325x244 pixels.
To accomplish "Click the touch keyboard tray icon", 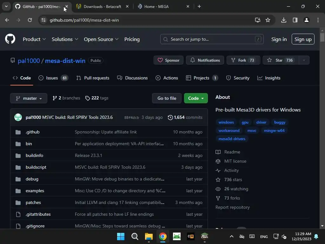I will pyautogui.click(x=252, y=236).
